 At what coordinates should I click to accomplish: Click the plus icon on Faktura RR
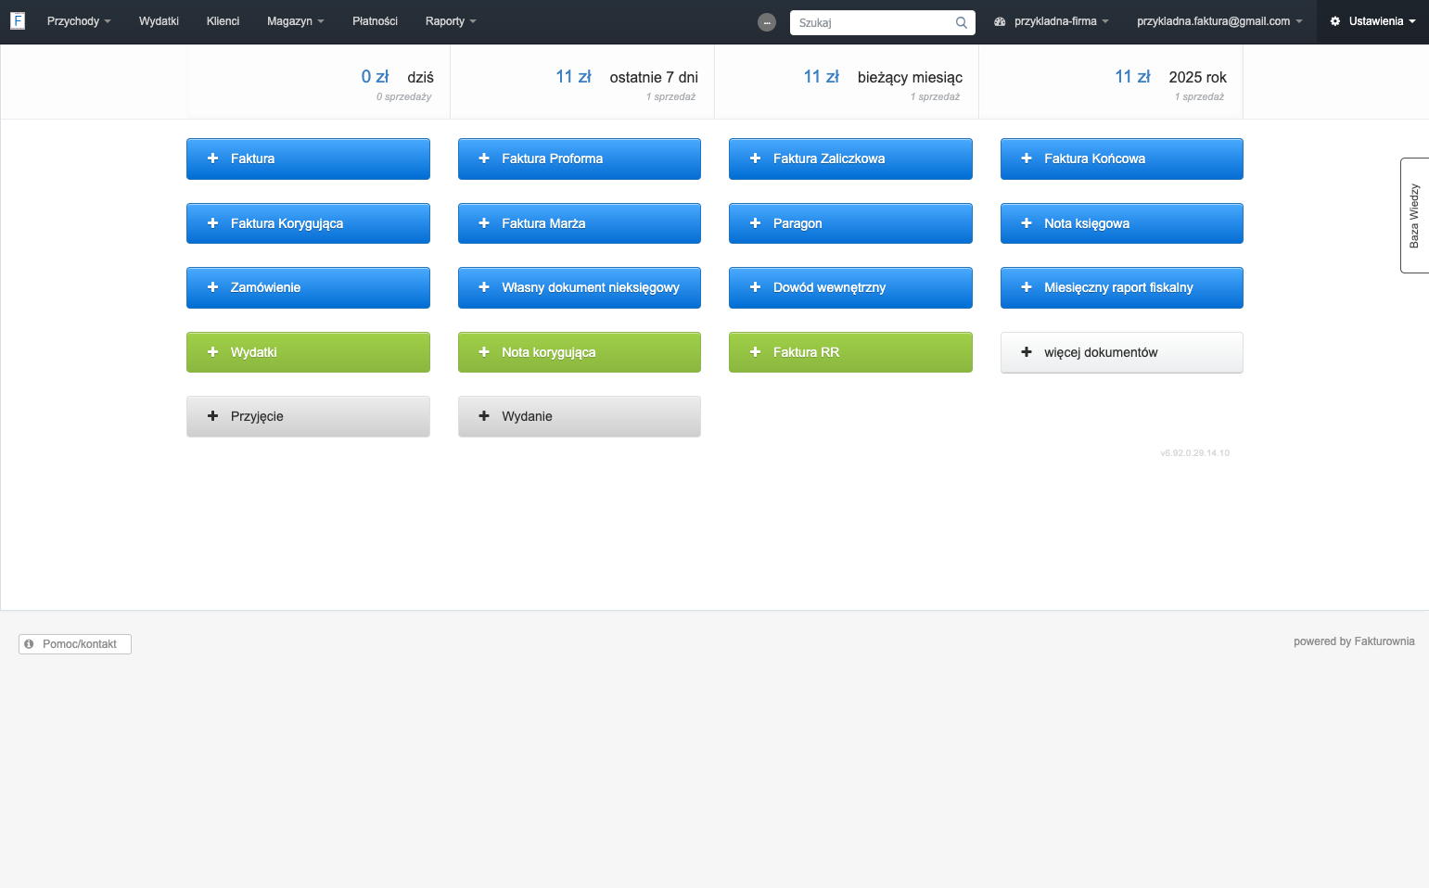[x=755, y=352]
